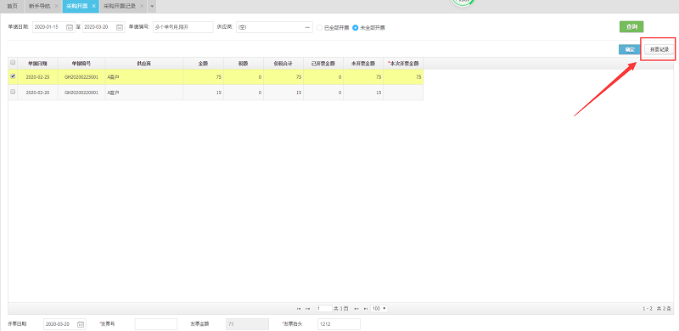679x331 pixels.
Task: Select the 已全部开票 radio option
Action: click(320, 27)
